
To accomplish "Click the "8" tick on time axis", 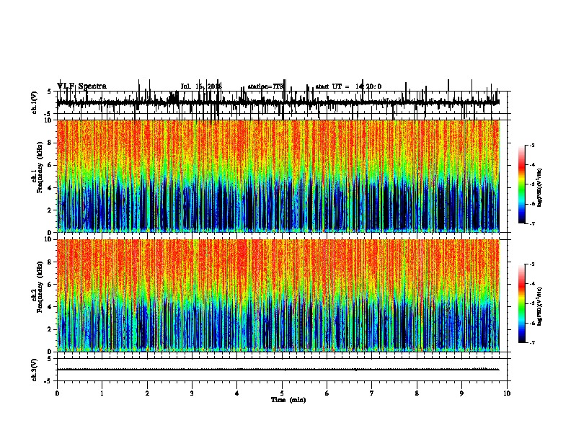I will point(417,393).
